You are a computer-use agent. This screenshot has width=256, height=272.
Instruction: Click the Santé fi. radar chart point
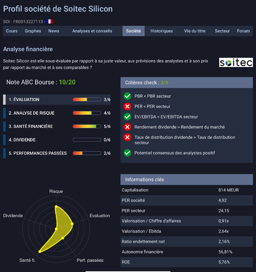[x=40, y=251]
